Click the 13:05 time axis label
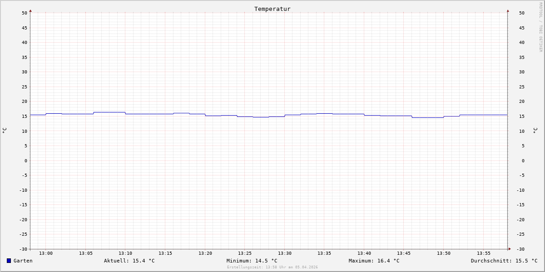Screen dimensions: 545x272 point(86,253)
